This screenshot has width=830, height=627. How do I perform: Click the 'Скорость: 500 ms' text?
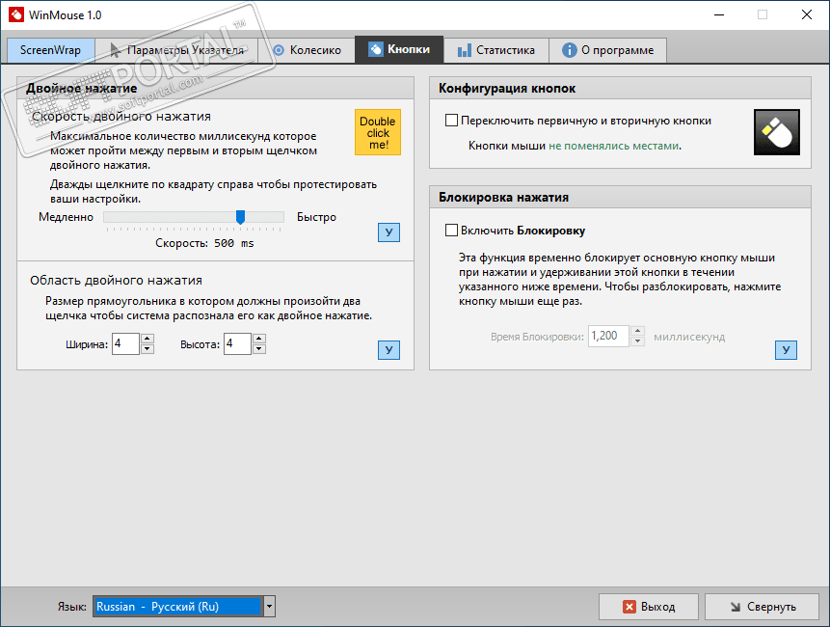point(204,243)
